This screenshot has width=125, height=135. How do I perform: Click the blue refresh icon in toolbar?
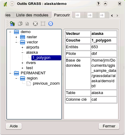[51, 24]
